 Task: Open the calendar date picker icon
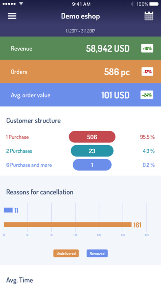click(x=149, y=16)
